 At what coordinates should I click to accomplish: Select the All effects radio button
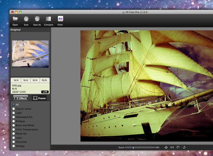(x=14, y=105)
